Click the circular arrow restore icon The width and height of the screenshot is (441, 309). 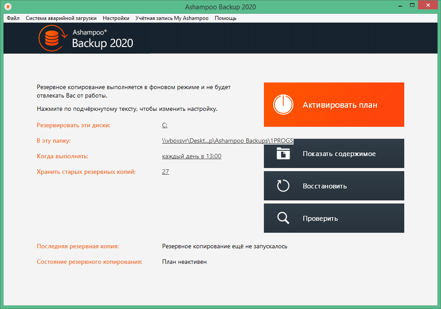tap(283, 186)
